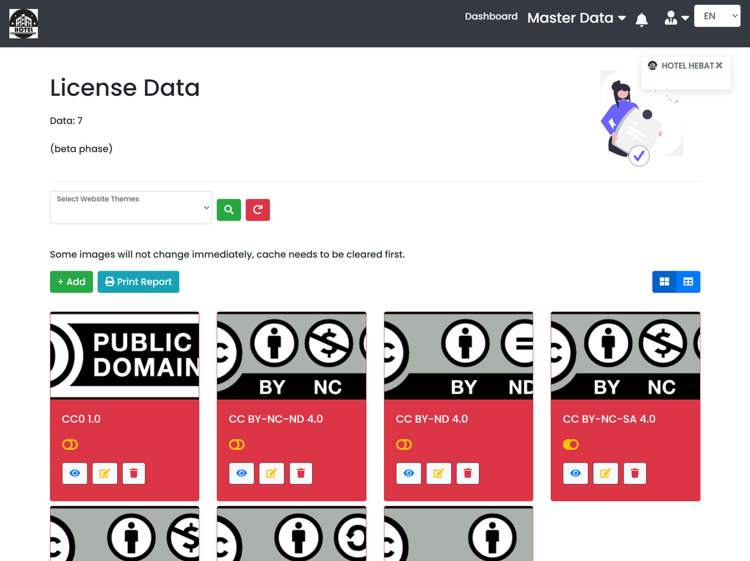750x561 pixels.
Task: Click the + Add button
Action: point(71,282)
